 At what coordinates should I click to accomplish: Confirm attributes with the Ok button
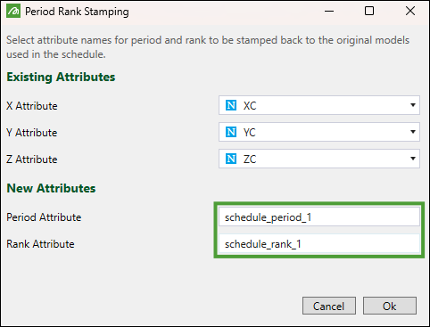(x=390, y=306)
